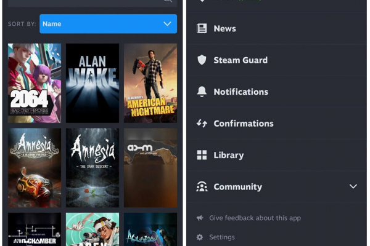Open the brown torn-paper game cover
The width and height of the screenshot is (370, 246).
[150, 168]
